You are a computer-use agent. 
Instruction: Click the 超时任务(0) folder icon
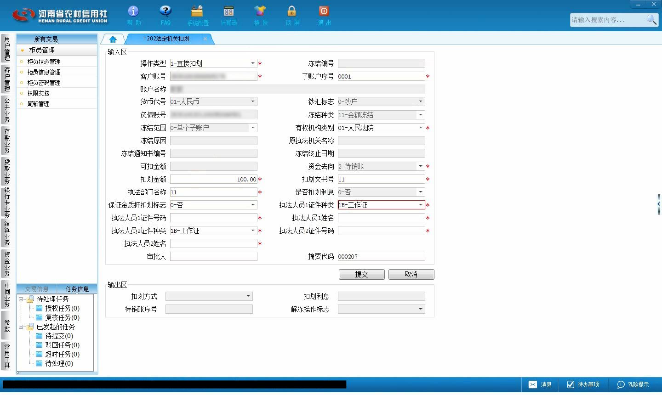pyautogui.click(x=40, y=354)
